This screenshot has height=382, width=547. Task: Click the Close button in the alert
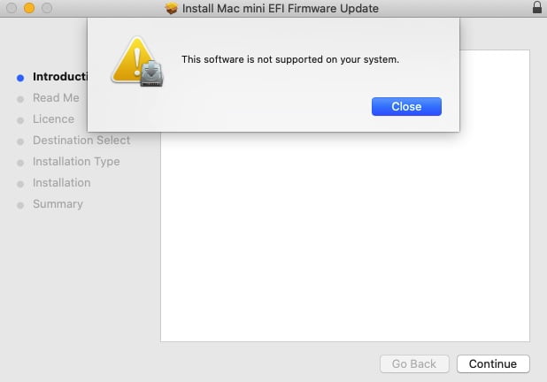click(406, 106)
